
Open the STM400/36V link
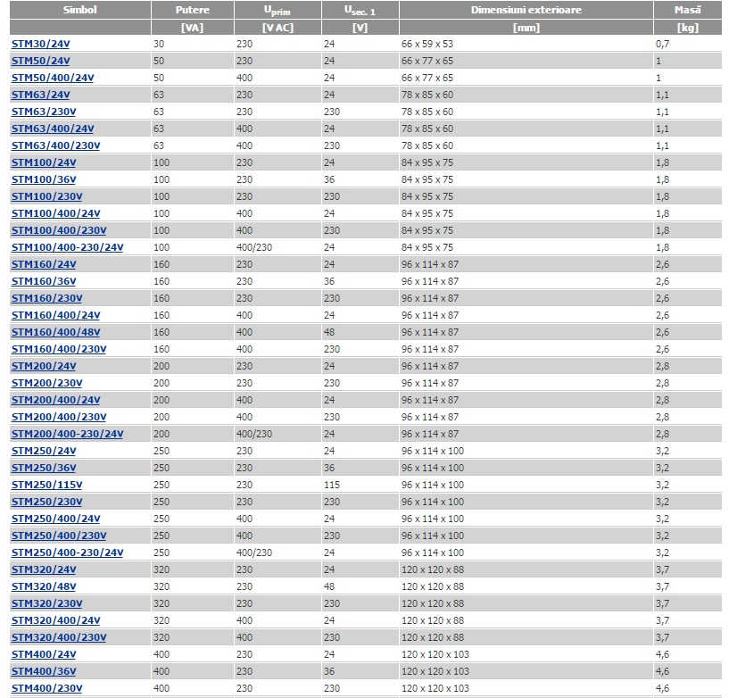coord(44,671)
